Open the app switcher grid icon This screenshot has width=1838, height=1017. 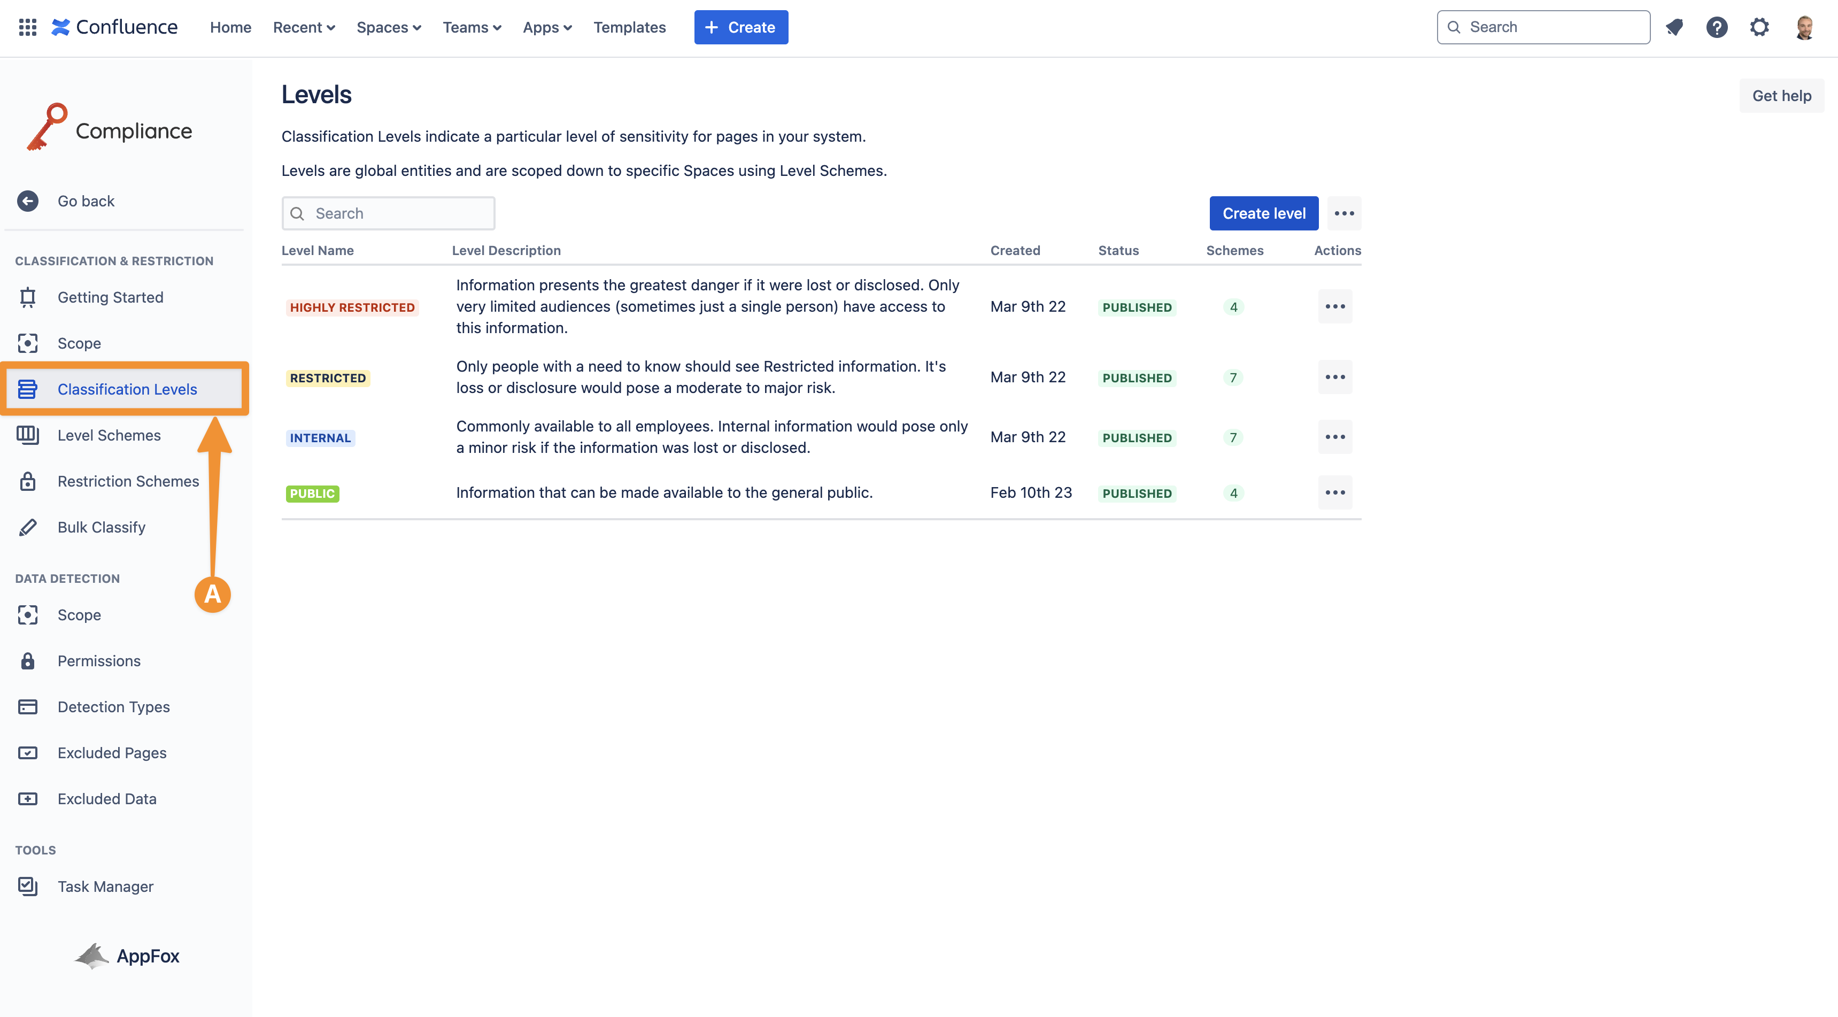pyautogui.click(x=27, y=27)
